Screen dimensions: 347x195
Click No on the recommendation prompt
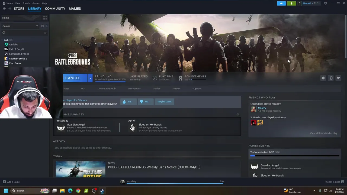[x=145, y=102]
